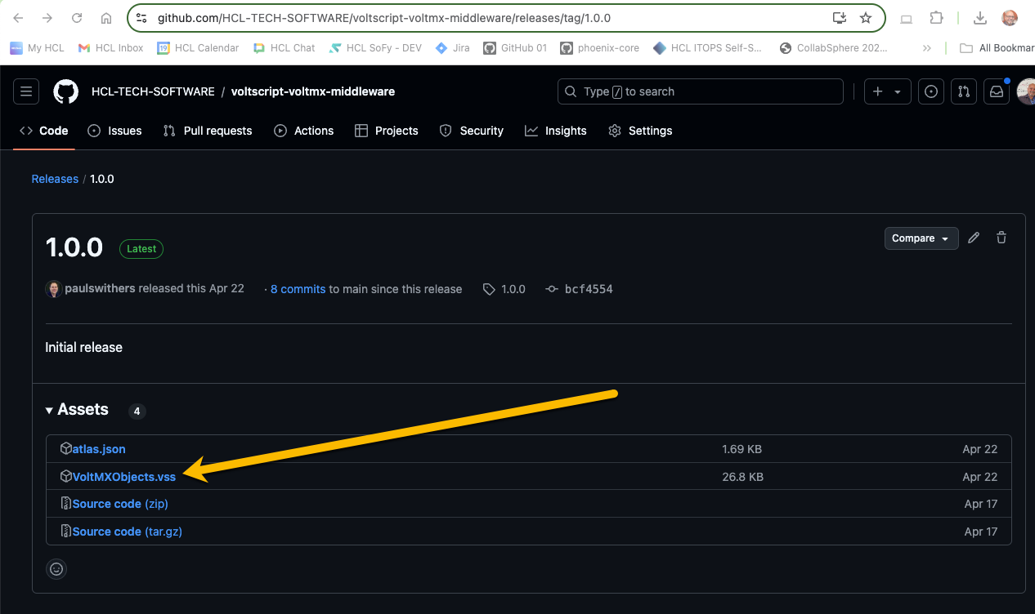Open the Compare dropdown
Image resolution: width=1035 pixels, height=614 pixels.
pyautogui.click(x=921, y=238)
